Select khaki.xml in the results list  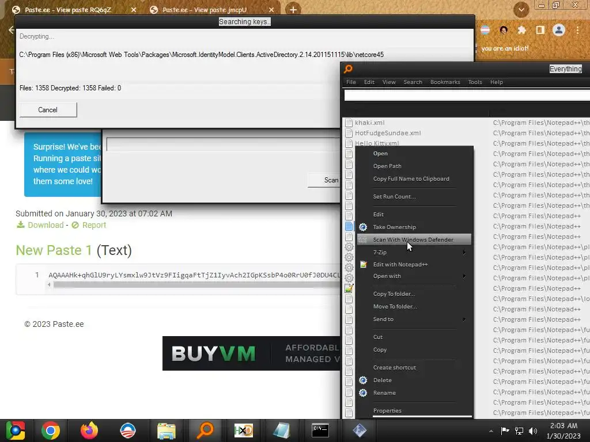369,123
